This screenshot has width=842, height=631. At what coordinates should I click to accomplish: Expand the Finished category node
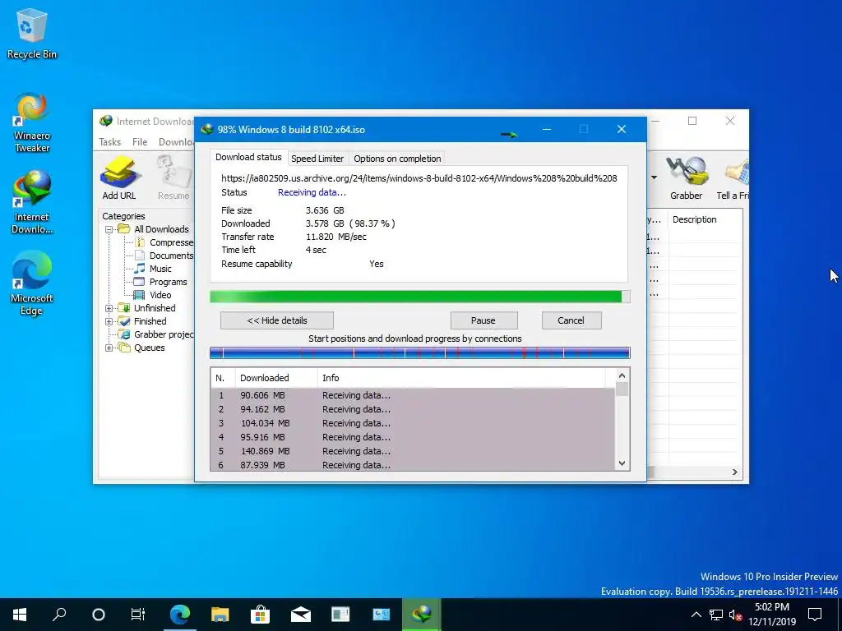109,321
